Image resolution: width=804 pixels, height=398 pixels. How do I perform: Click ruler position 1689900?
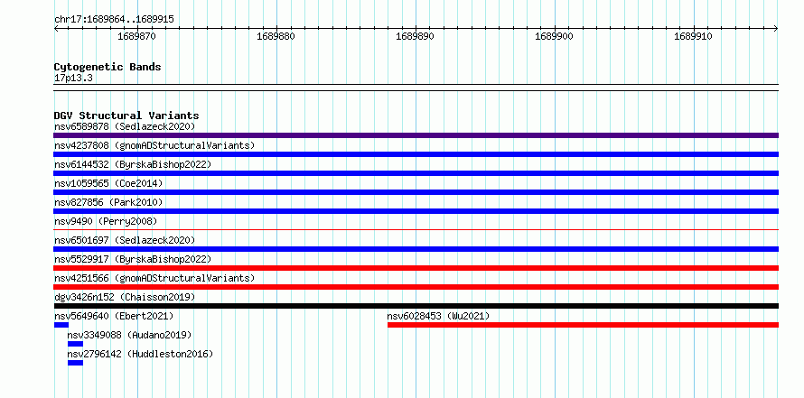pyautogui.click(x=555, y=36)
